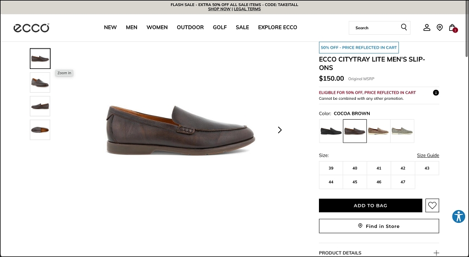469x257 pixels.
Task: Select size 42
Action: tap(403, 168)
